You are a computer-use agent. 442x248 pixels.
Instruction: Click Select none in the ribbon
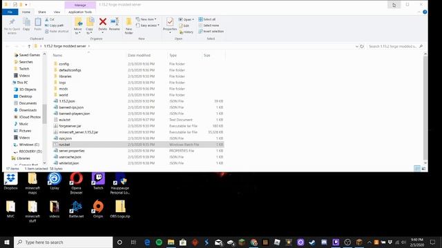(209, 25)
